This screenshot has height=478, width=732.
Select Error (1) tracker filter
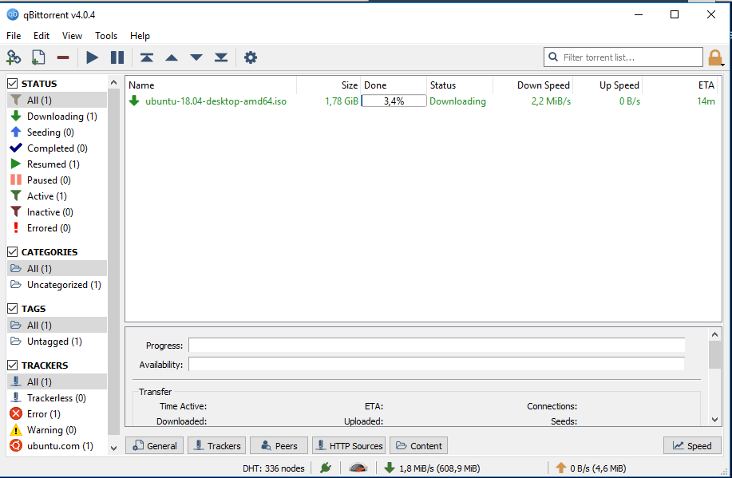[57, 413]
